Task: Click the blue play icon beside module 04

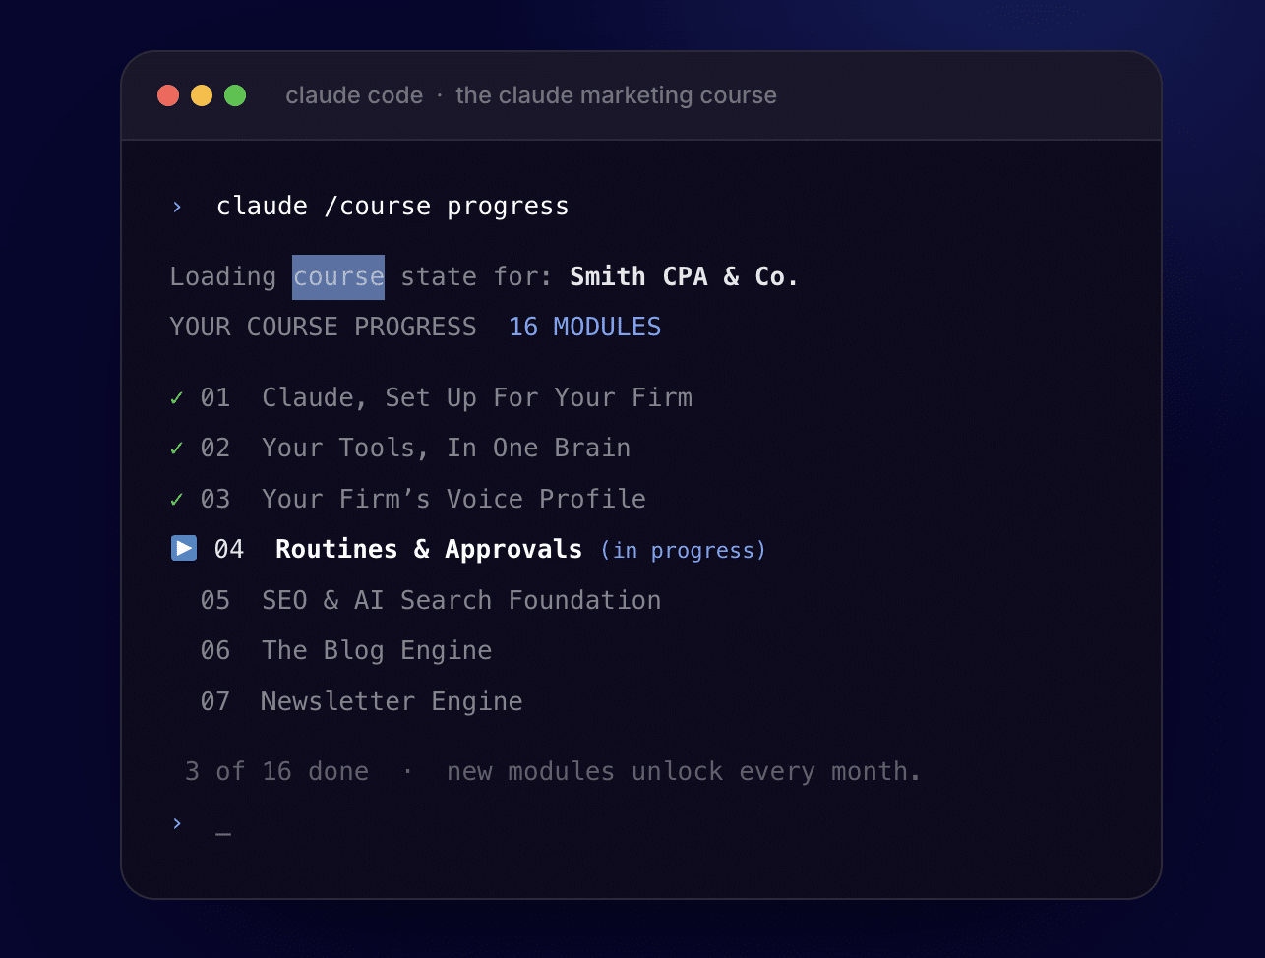Action: coord(184,548)
